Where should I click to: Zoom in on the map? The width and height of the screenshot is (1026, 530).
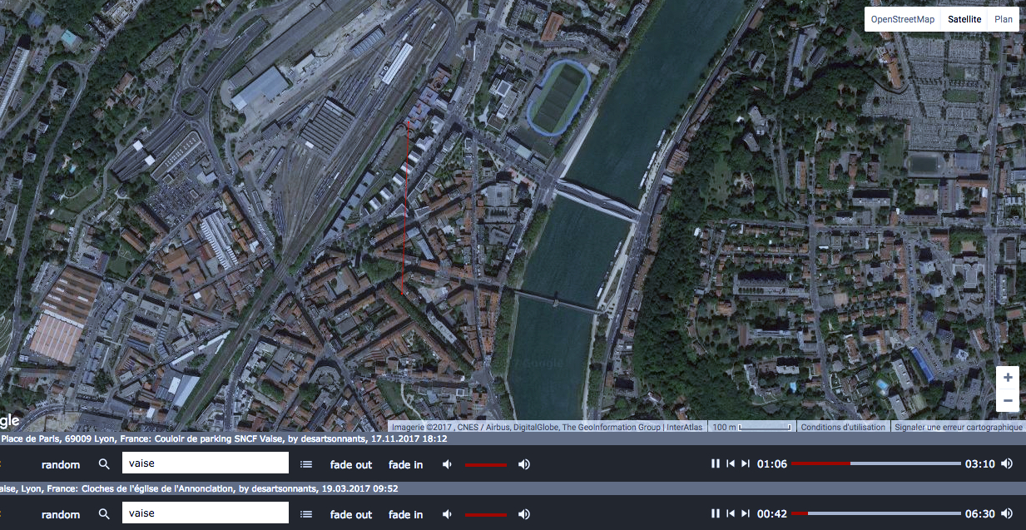coord(1008,378)
